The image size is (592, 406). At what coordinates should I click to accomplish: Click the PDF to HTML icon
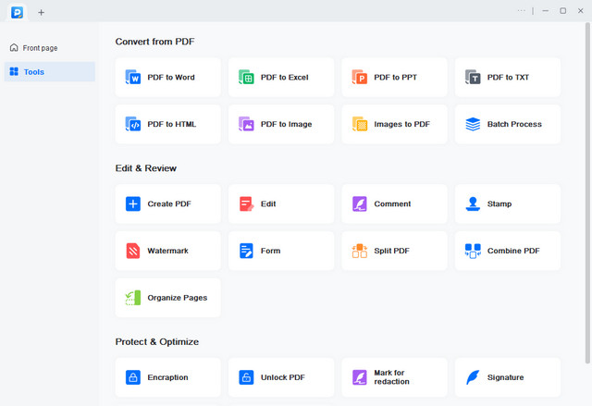(x=132, y=124)
